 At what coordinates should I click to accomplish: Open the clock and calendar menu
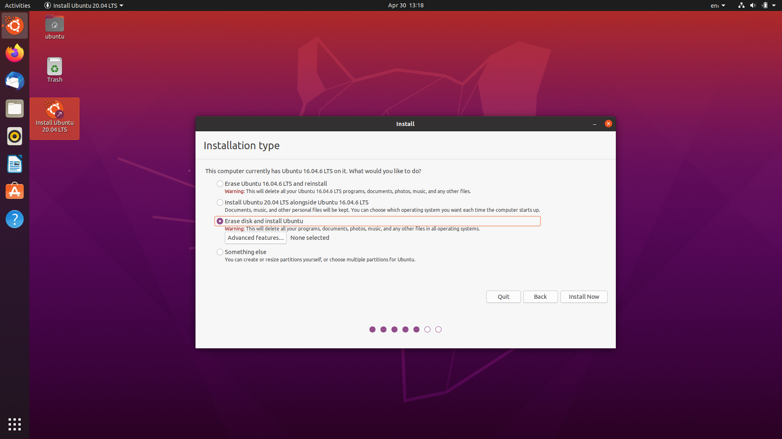tap(406, 5)
